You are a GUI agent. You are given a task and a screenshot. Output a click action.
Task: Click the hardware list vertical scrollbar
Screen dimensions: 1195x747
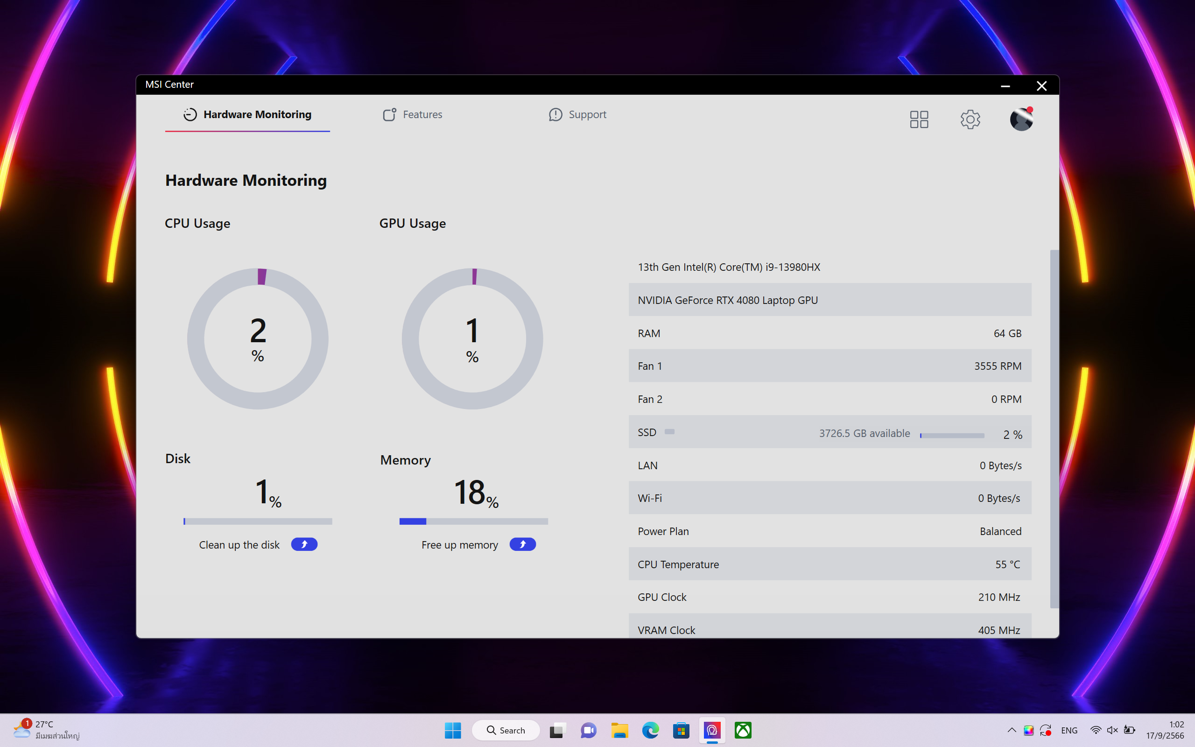coord(1054,429)
